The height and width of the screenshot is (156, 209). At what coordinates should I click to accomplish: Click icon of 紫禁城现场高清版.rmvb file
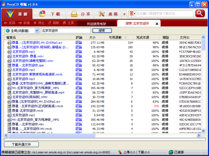point(9,74)
